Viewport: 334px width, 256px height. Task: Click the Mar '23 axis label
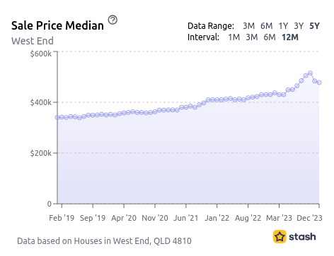[279, 218]
